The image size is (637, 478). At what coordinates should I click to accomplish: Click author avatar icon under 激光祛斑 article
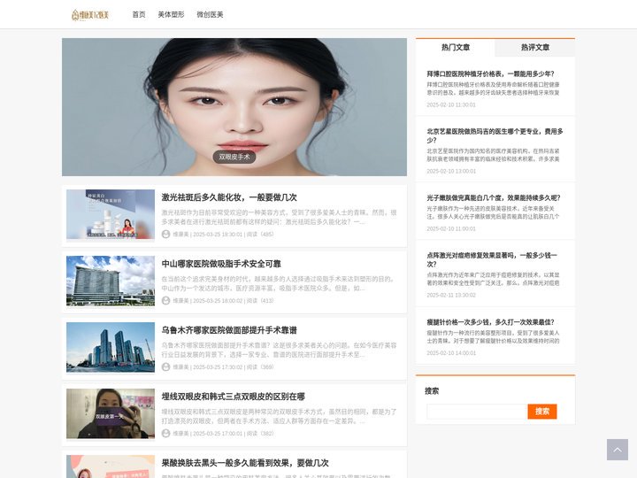[x=165, y=234]
